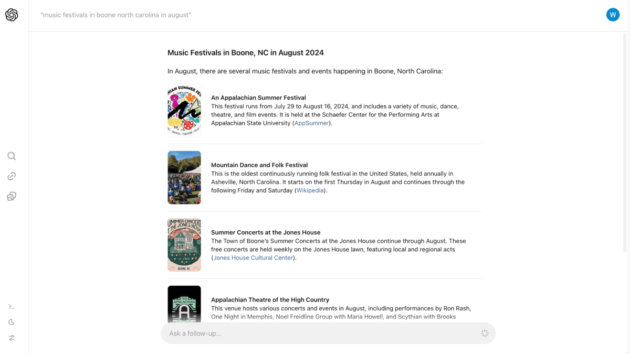The width and height of the screenshot is (630, 354).
Task: Select the link chain icon in sidebar
Action: click(x=12, y=176)
